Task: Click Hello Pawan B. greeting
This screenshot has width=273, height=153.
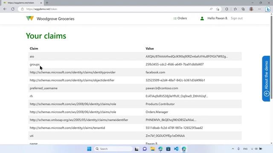Action: pyautogui.click(x=218, y=18)
